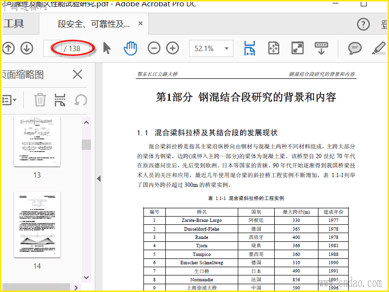The width and height of the screenshot is (389, 292).
Task: Select the highlight text pen tool
Action: [378, 48]
